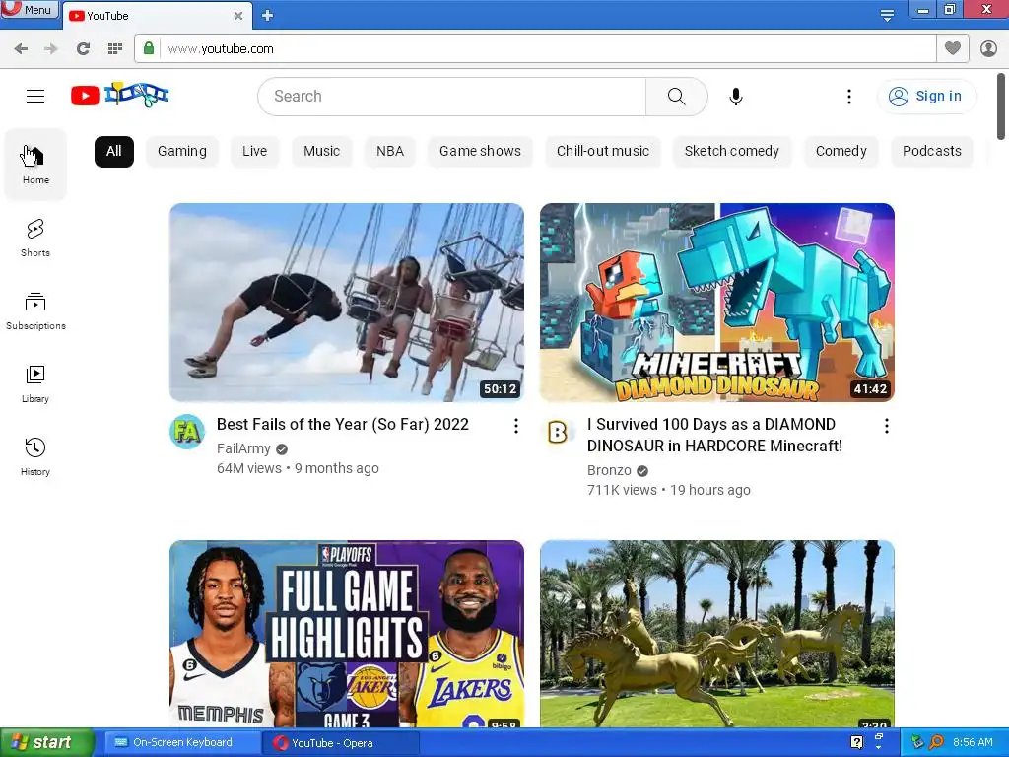Open the Opera Menu button
1009x757 pixels.
coord(31,9)
